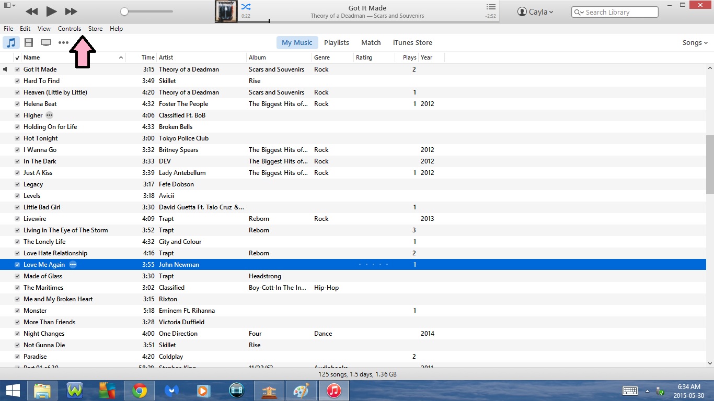Sort by the Name column header

tap(73, 57)
